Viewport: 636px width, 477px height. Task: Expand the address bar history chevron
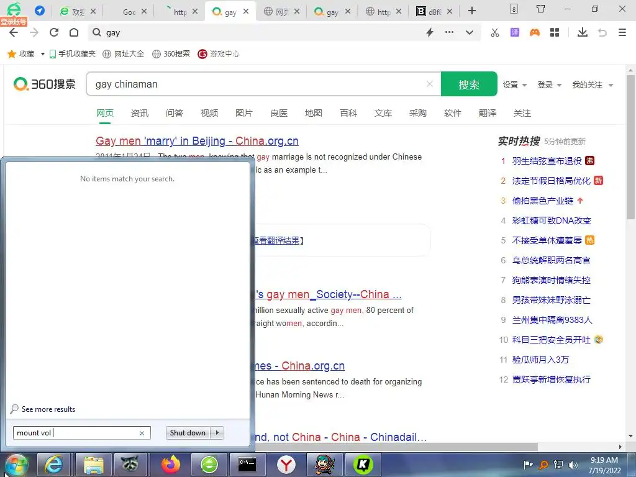tap(470, 32)
